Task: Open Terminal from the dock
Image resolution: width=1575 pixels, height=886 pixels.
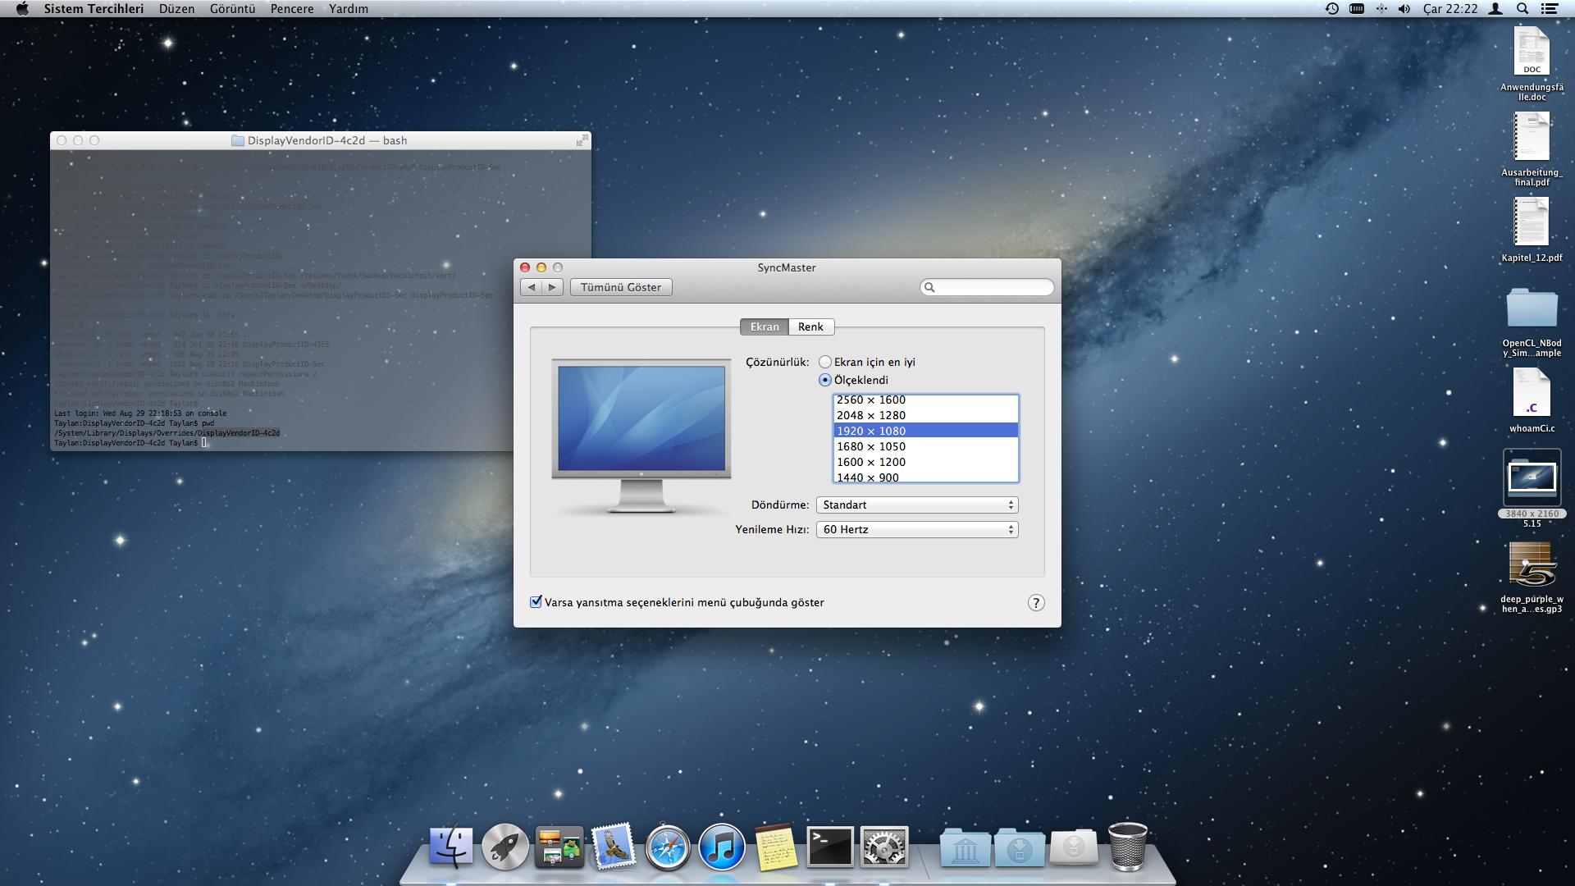Action: (x=830, y=847)
